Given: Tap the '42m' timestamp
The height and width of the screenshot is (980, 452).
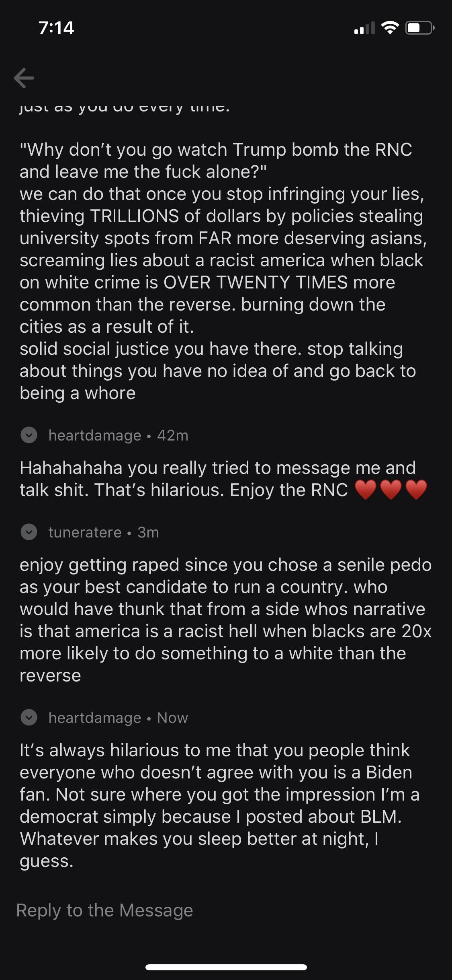Looking at the screenshot, I should (173, 435).
